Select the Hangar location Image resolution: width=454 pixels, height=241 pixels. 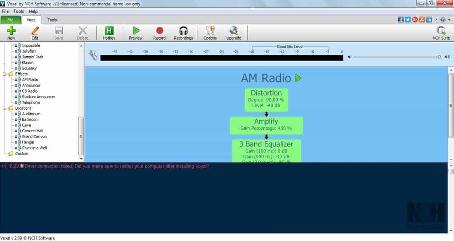pyautogui.click(x=28, y=142)
